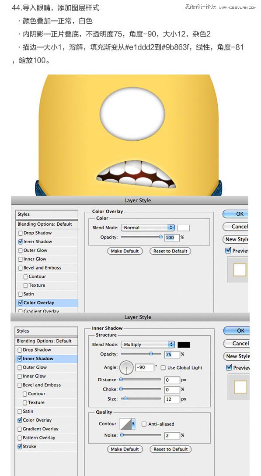
Task: Focus the Noise field showing 2
Action: click(172, 436)
